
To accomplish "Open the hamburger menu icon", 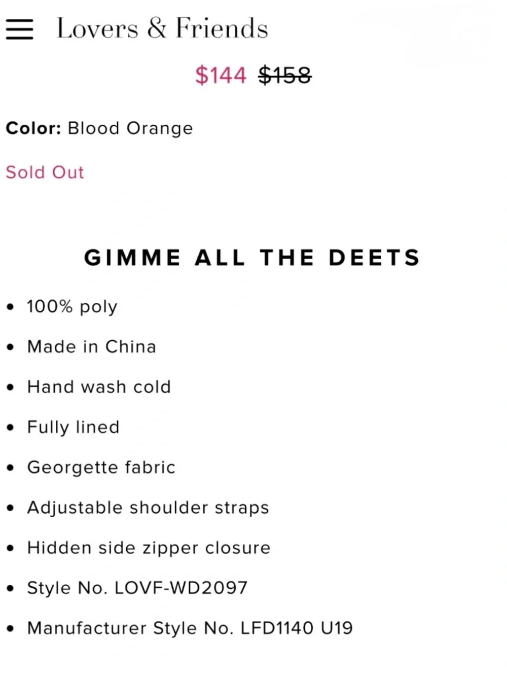I will [x=19, y=29].
